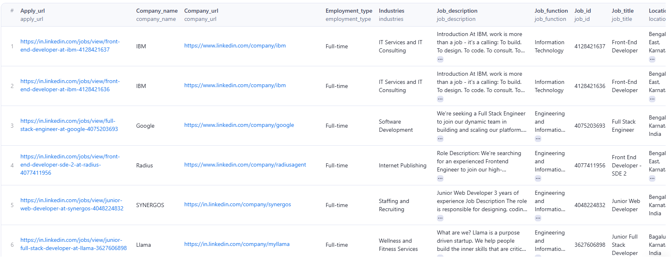Click the Industries column header
Viewport: 671px width, 257px height.
[391, 11]
